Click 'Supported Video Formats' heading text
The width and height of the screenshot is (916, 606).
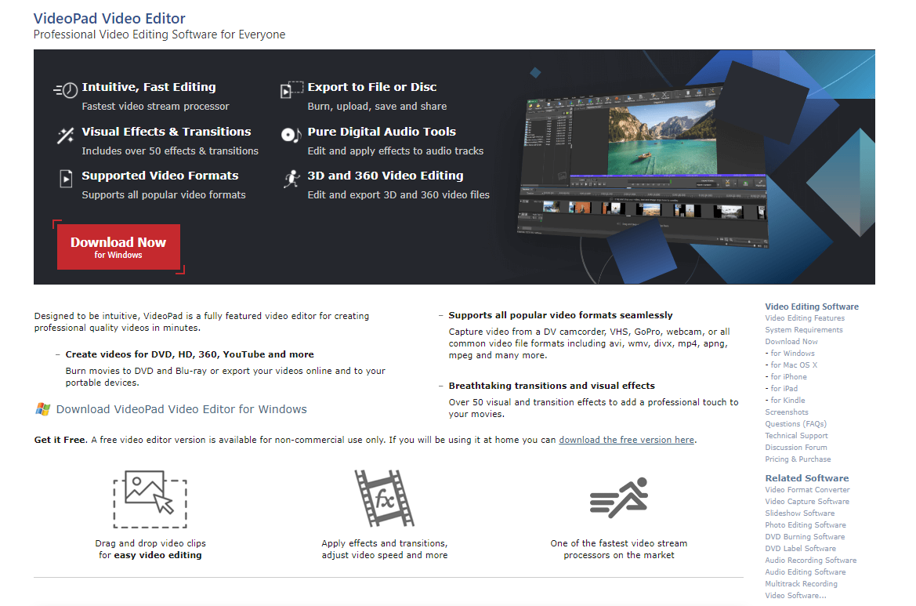coord(160,176)
